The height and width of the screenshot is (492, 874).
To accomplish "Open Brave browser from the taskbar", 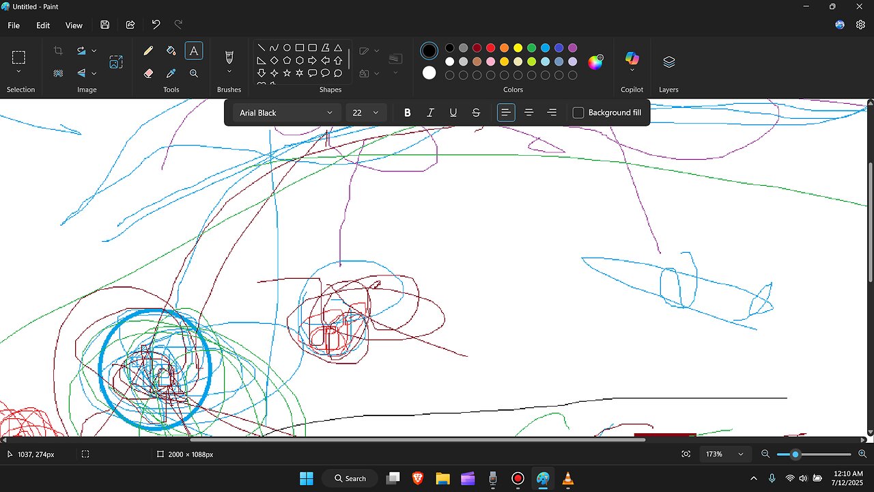I will (x=418, y=478).
